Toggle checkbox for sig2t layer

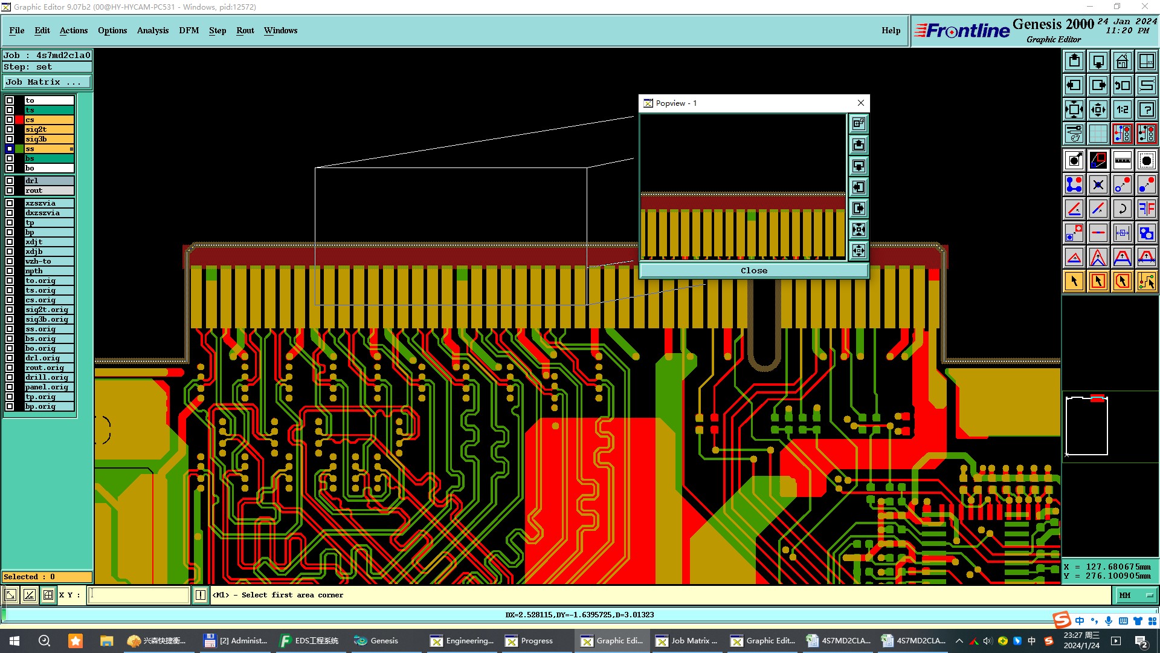(10, 129)
